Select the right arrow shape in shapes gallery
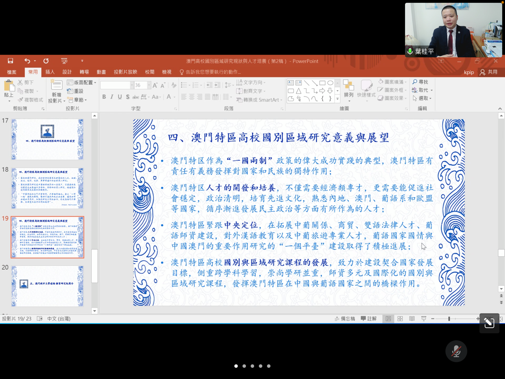 click(322, 91)
